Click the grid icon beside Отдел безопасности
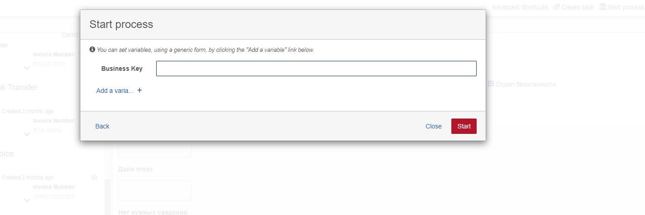The width and height of the screenshot is (645, 215). [x=491, y=84]
